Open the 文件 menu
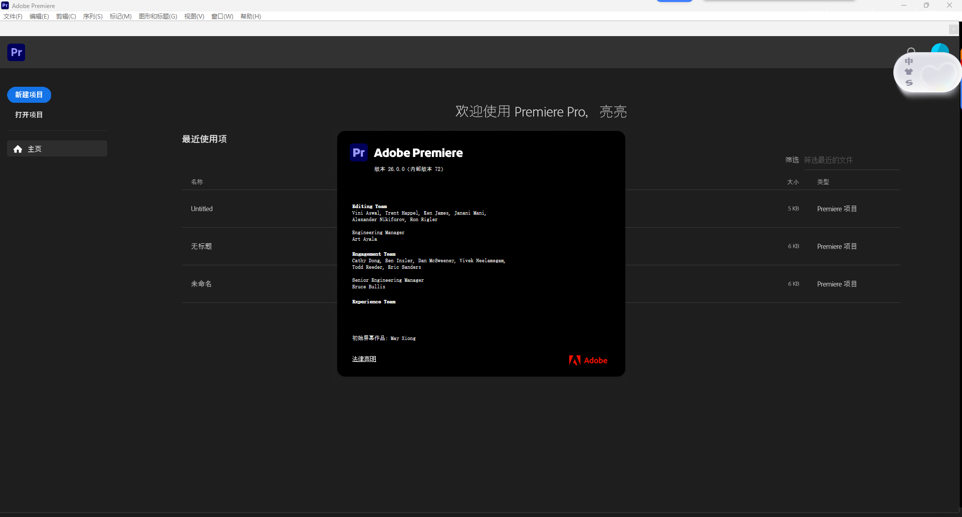 point(13,16)
